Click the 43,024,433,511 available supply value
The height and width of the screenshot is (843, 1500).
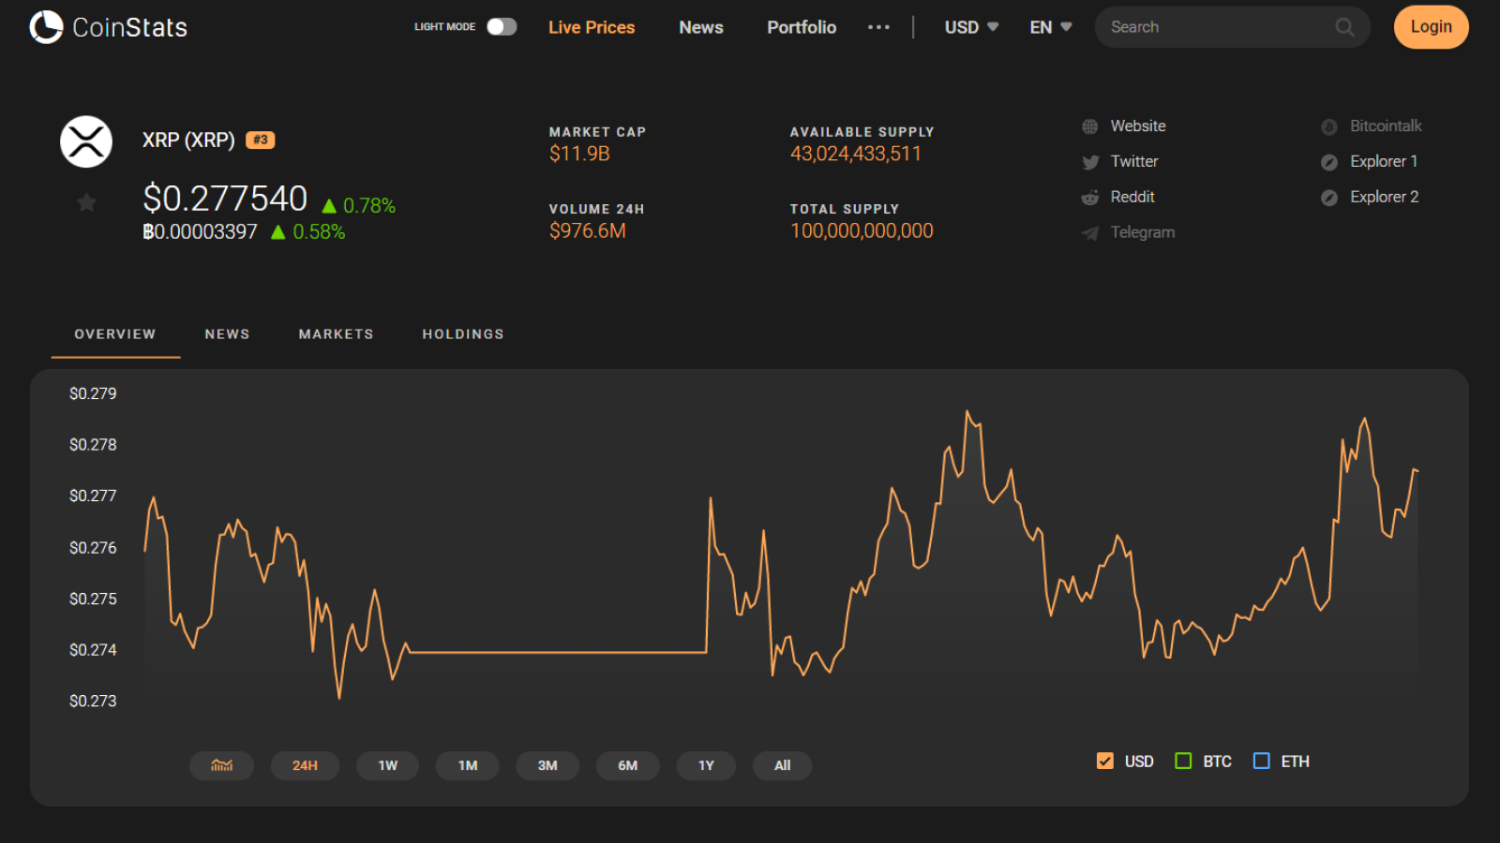coord(856,154)
